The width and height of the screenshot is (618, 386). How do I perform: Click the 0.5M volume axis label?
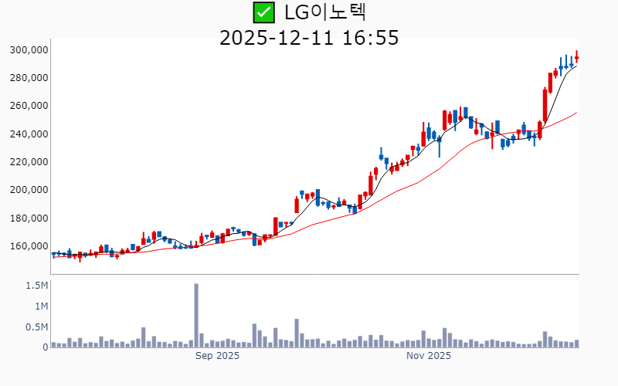pos(37,327)
